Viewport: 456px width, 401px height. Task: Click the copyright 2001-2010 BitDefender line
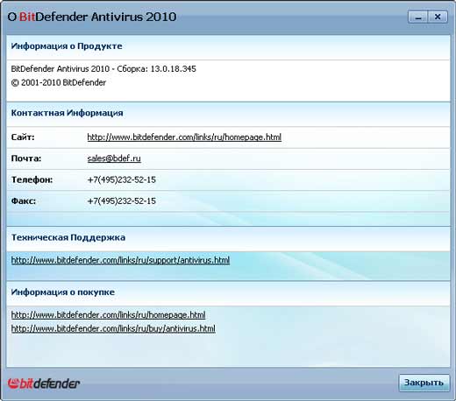59,82
